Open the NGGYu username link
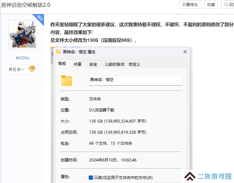The width and height of the screenshot is (234, 183). (23, 58)
